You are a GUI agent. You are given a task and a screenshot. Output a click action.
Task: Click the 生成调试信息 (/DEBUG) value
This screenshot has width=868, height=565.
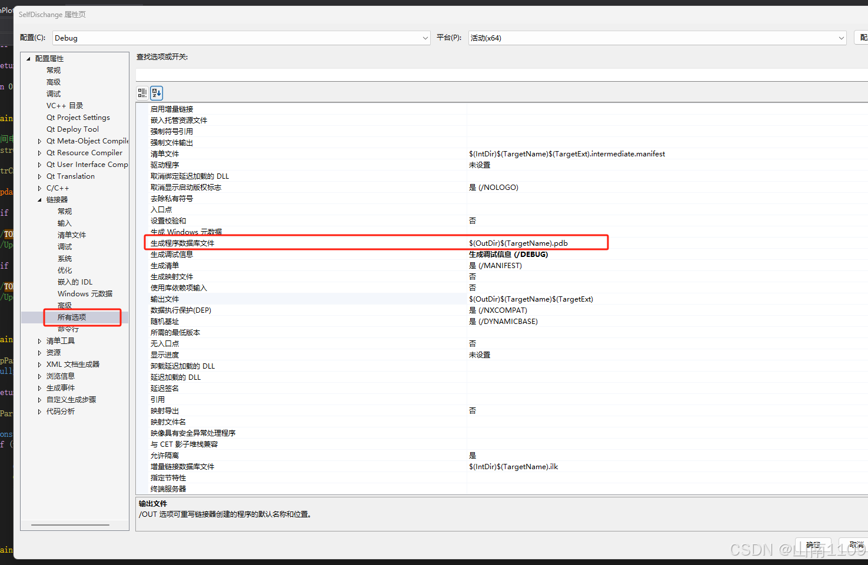pos(508,255)
